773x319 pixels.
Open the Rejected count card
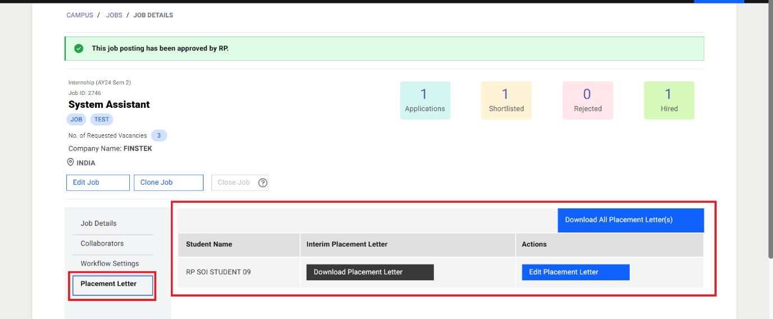(x=587, y=101)
